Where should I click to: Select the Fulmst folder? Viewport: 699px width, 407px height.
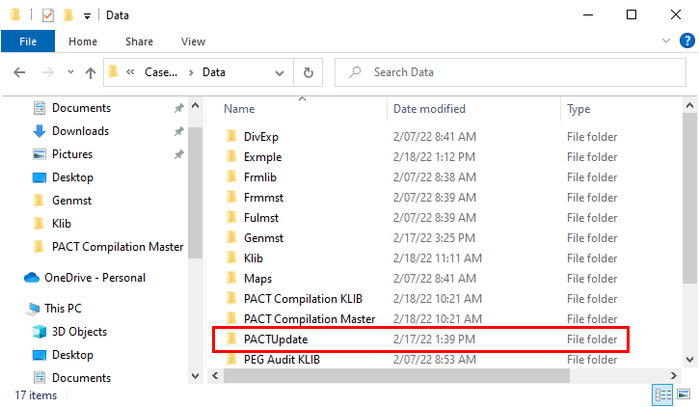click(x=261, y=218)
